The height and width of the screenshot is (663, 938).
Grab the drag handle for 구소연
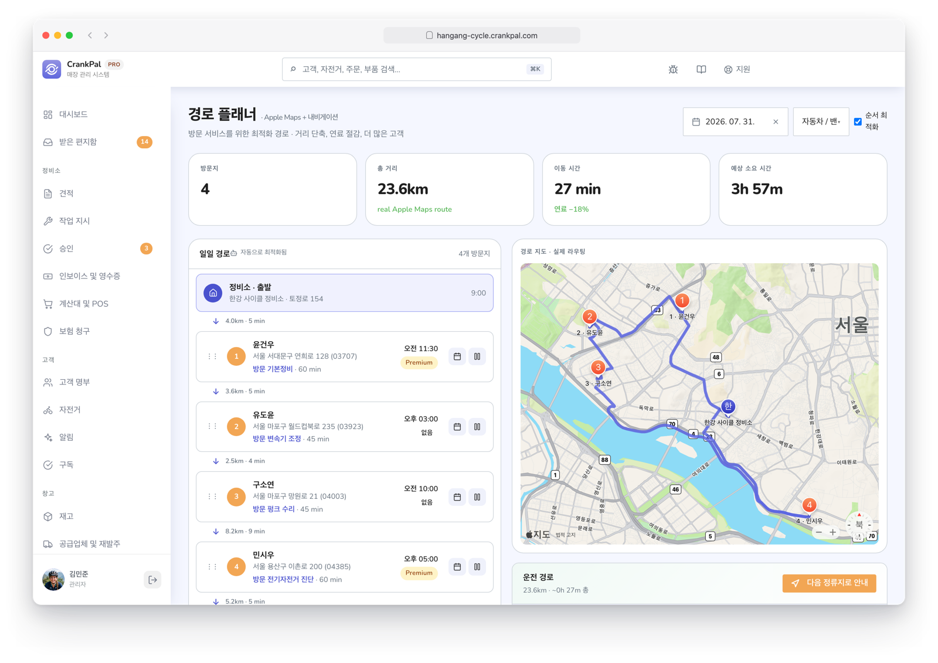point(212,497)
